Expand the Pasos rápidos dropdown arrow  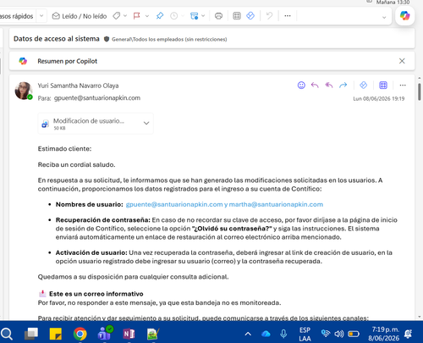pyautogui.click(x=41, y=16)
